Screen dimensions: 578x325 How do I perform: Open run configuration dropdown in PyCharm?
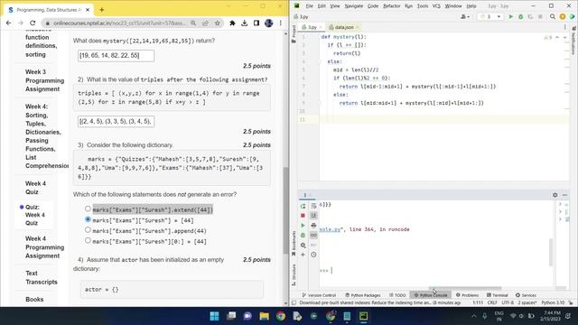490,16
